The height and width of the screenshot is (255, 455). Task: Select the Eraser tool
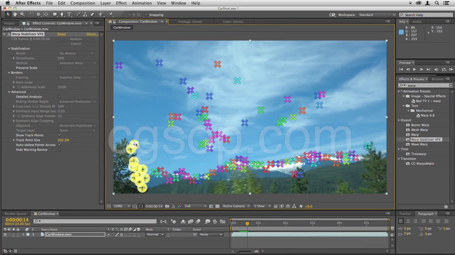pyautogui.click(x=92, y=15)
